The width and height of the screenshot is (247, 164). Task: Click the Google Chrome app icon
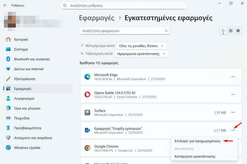pyautogui.click(x=88, y=148)
